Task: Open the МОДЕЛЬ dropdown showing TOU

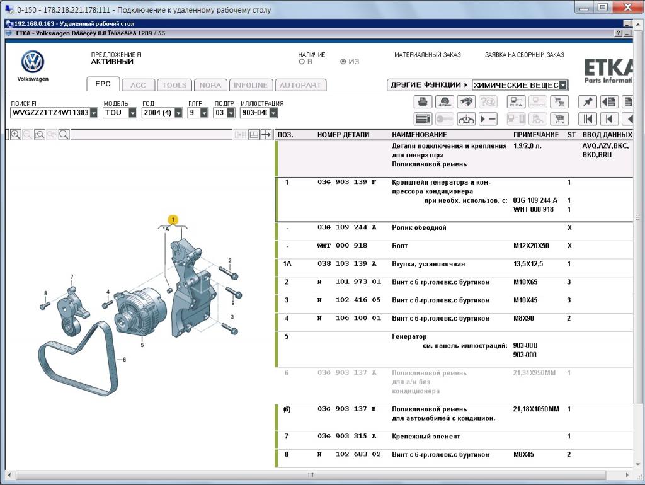Action: [x=132, y=113]
